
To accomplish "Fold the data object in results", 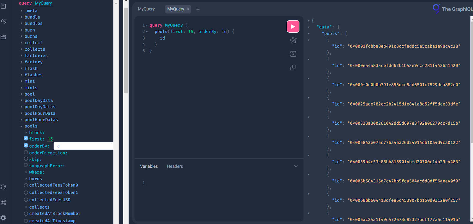I will click(309, 27).
